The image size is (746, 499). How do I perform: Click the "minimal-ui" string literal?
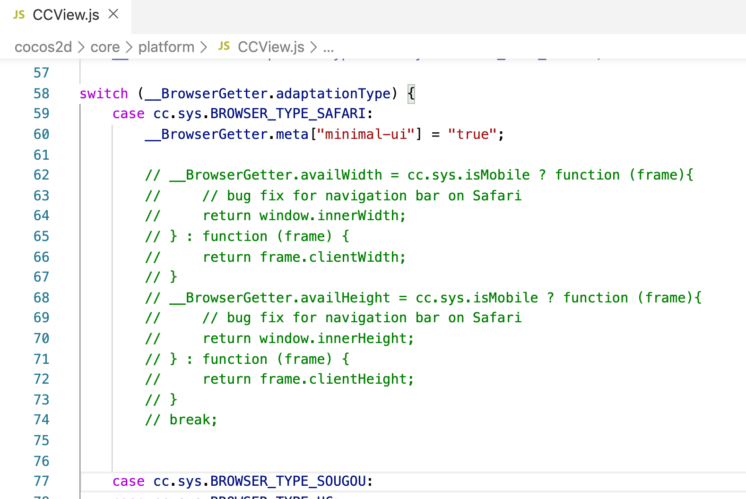pos(365,134)
